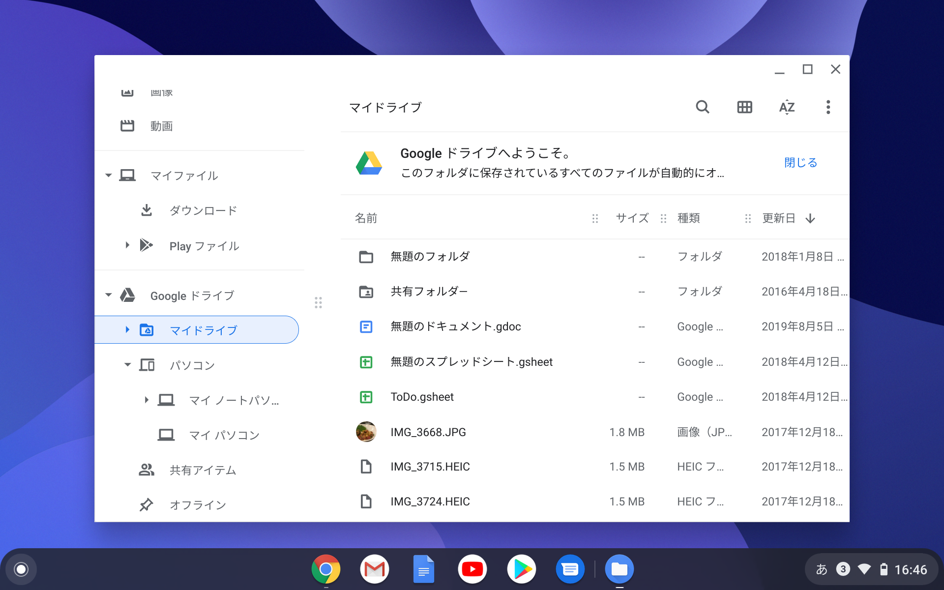Expand the マイドライブ tree item

[x=127, y=330]
